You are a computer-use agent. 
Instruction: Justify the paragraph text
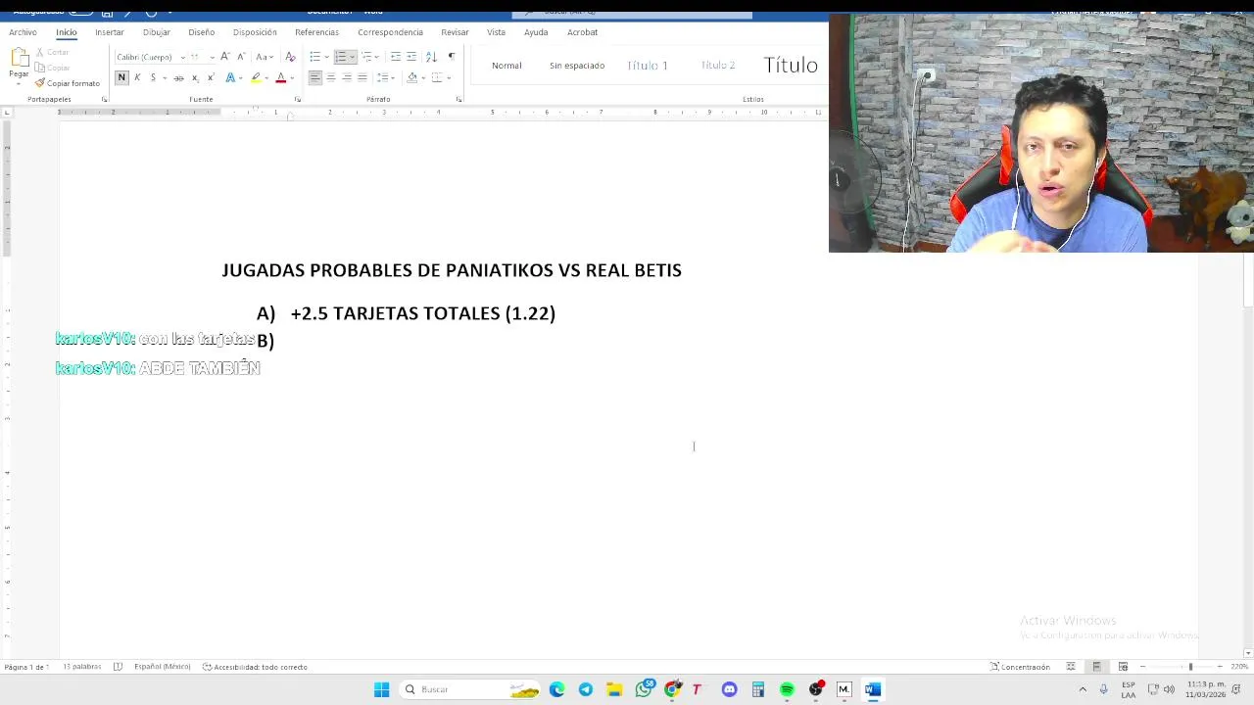pyautogui.click(x=362, y=77)
